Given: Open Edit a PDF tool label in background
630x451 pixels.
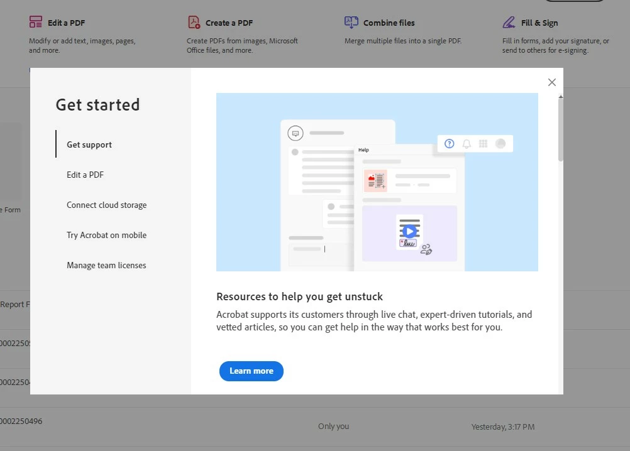Looking at the screenshot, I should tap(66, 23).
